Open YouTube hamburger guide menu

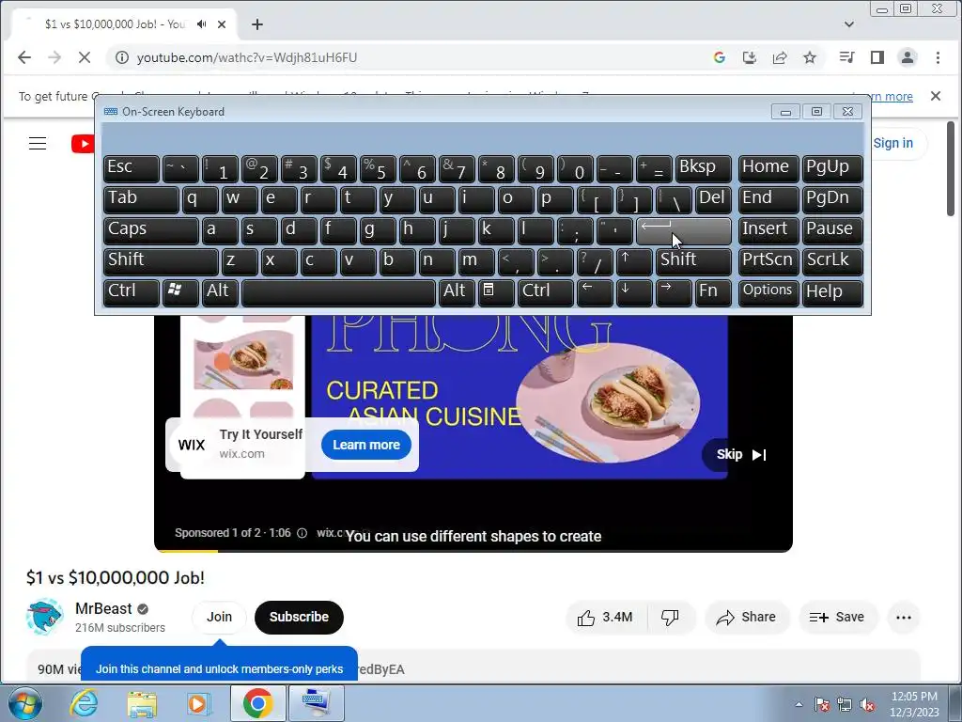pyautogui.click(x=38, y=143)
